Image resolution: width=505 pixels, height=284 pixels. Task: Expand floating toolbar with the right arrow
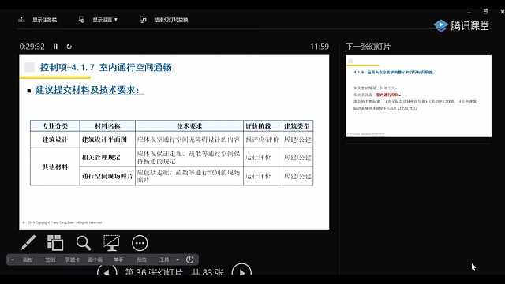(178, 260)
